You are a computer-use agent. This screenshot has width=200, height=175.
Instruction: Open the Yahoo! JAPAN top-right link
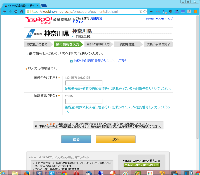[x=155, y=19]
